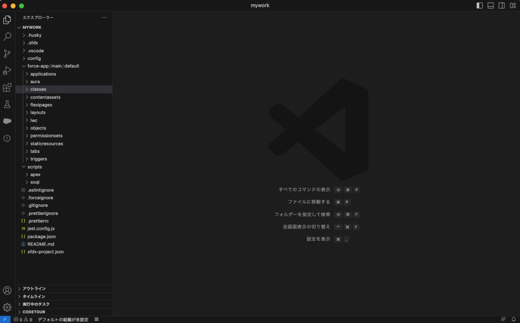Screen dimensions: 520x323
Task: Open the Search view in activity bar
Action: click(x=7, y=37)
